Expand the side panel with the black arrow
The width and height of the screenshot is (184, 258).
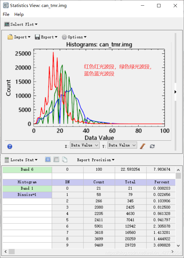click(x=176, y=92)
